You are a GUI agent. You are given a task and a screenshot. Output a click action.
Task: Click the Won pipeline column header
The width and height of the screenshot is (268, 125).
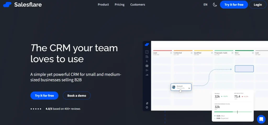coord(244,53)
